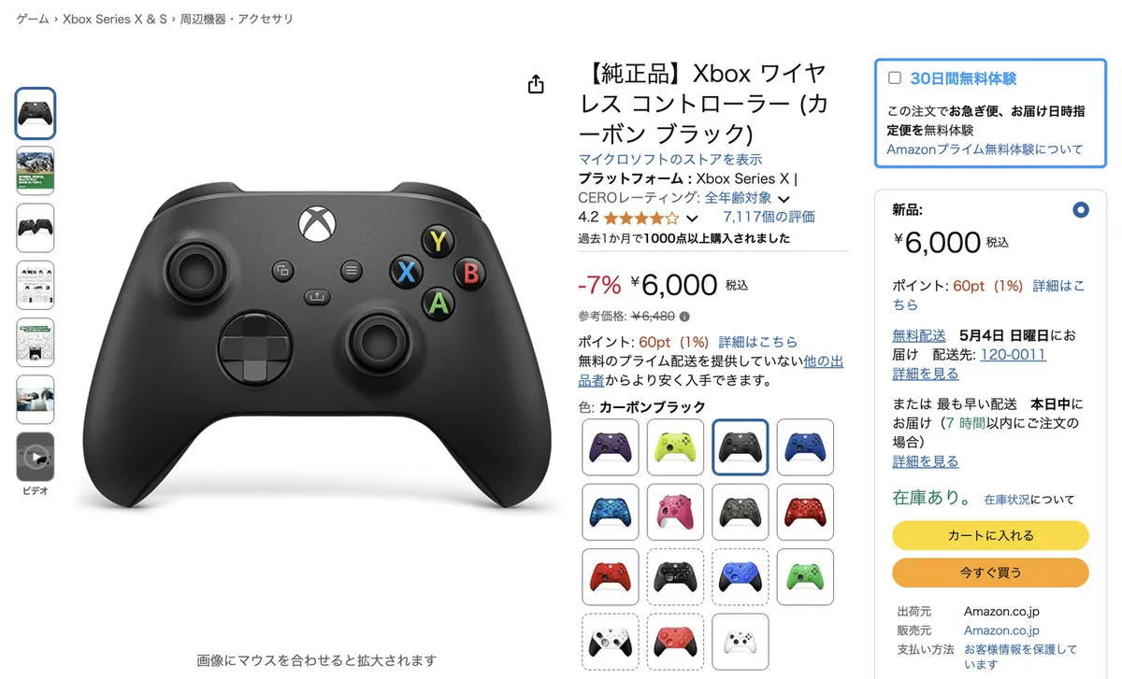The height and width of the screenshot is (679, 1122).
Task: Play the product video thumbnail
Action: [36, 457]
